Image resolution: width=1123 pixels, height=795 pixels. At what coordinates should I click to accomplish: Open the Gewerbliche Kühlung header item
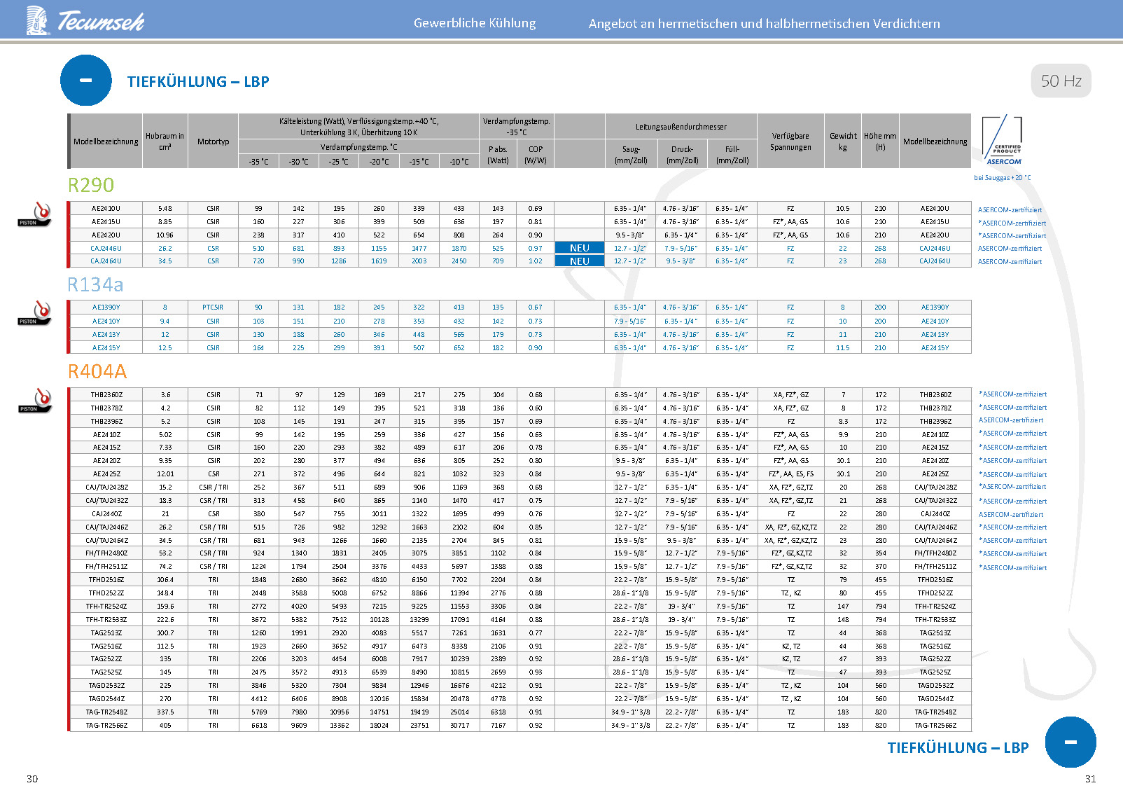pos(475,23)
